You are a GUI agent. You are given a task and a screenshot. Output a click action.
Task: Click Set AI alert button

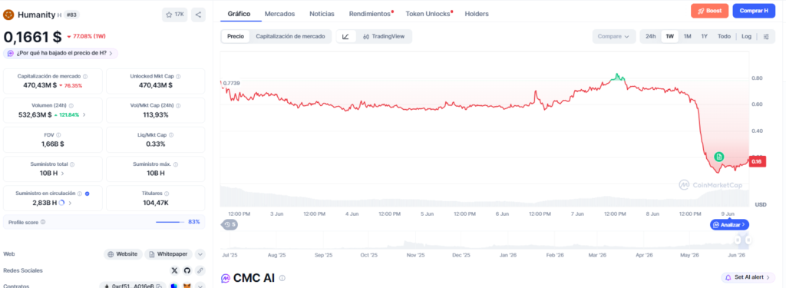pyautogui.click(x=748, y=277)
